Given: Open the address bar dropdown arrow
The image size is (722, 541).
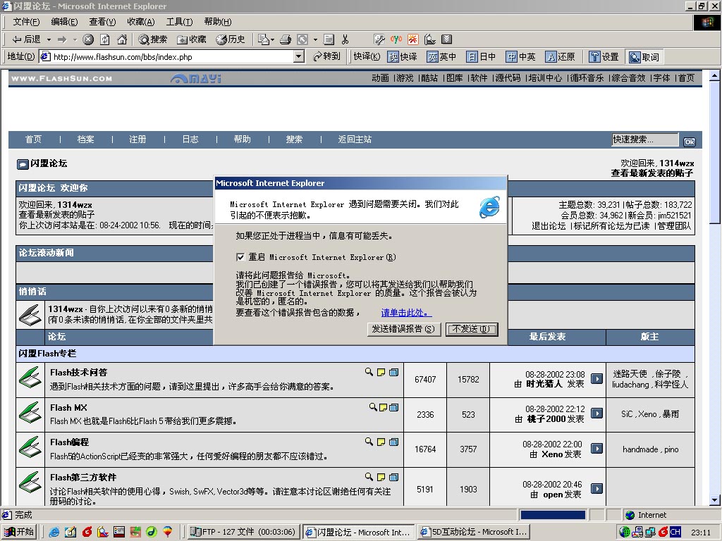Looking at the screenshot, I should 299,56.
